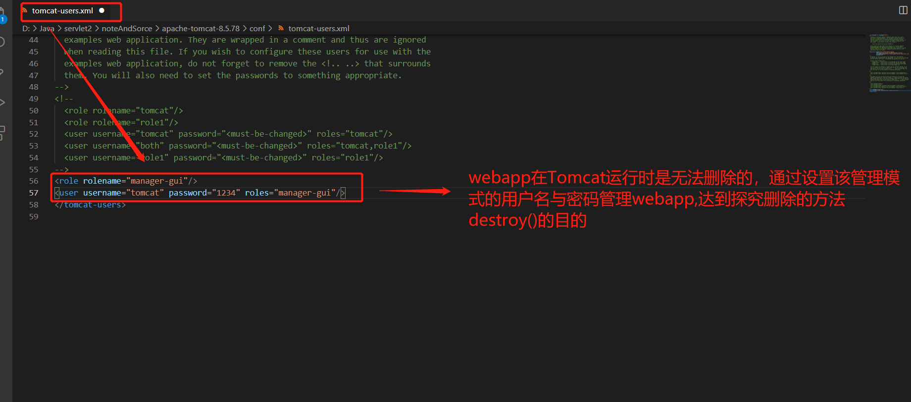Click line number 59 in the gutter
Viewport: 911px width, 402px height.
(x=34, y=217)
